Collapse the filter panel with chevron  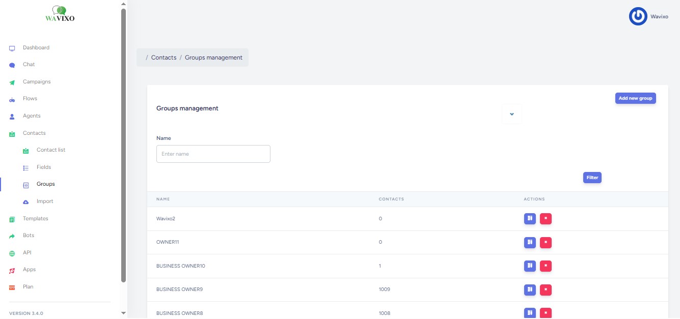pos(512,114)
